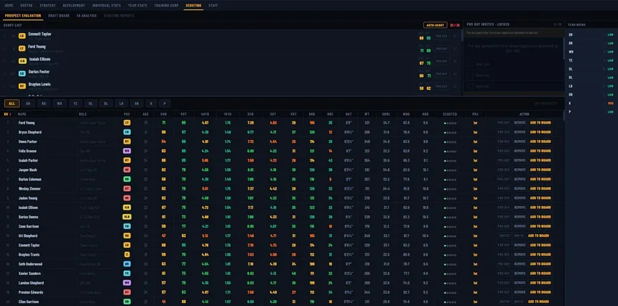Sort table by OVR column header
The image size is (618, 306).
click(163, 115)
